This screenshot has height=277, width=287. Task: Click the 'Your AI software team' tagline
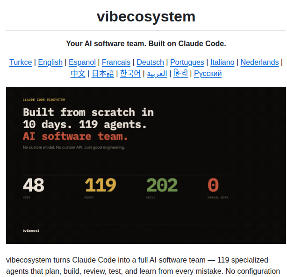click(146, 44)
